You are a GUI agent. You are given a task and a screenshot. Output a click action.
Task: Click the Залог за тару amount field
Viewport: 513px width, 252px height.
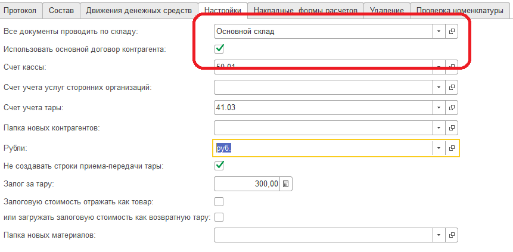(x=247, y=184)
